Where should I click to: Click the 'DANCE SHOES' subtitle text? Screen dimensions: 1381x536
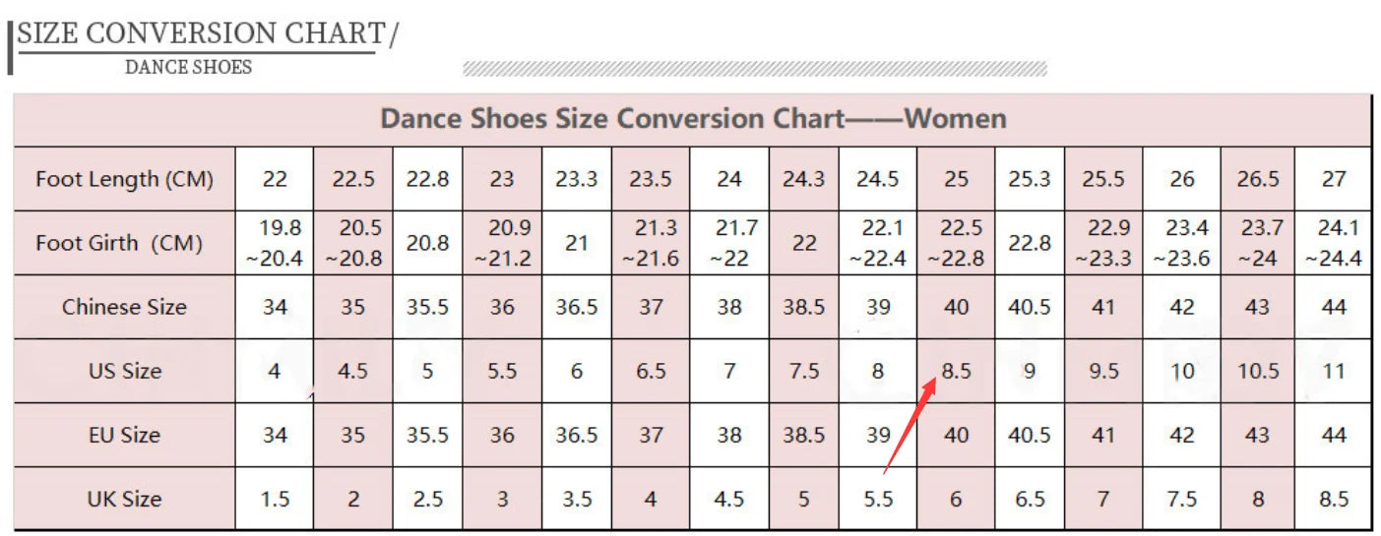coord(188,67)
